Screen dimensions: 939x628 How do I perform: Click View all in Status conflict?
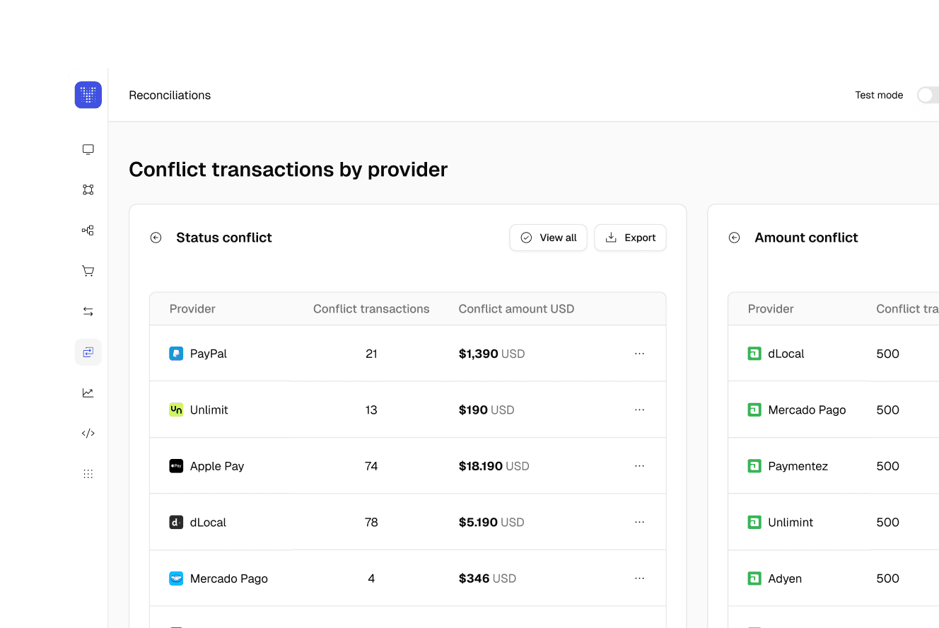[549, 238]
